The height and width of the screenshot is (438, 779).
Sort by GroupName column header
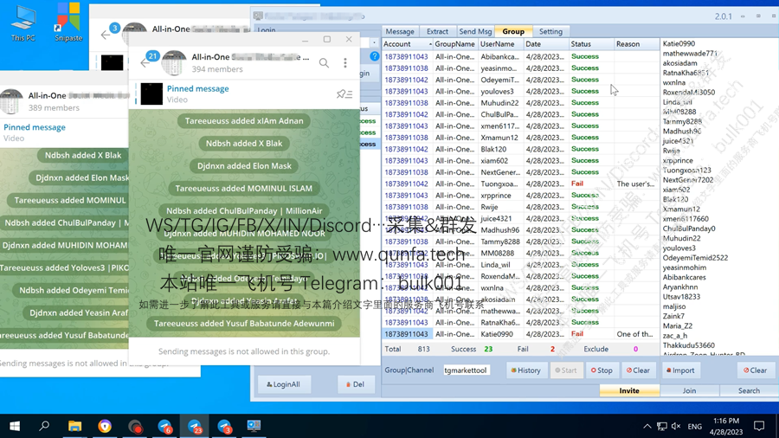[x=455, y=43]
